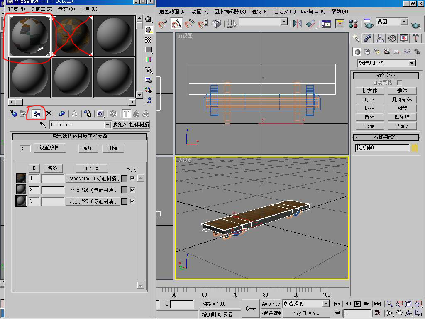Screen dimensions: 425x319
Task: Click the 茶壶 teapot primitive button
Action: (369, 126)
